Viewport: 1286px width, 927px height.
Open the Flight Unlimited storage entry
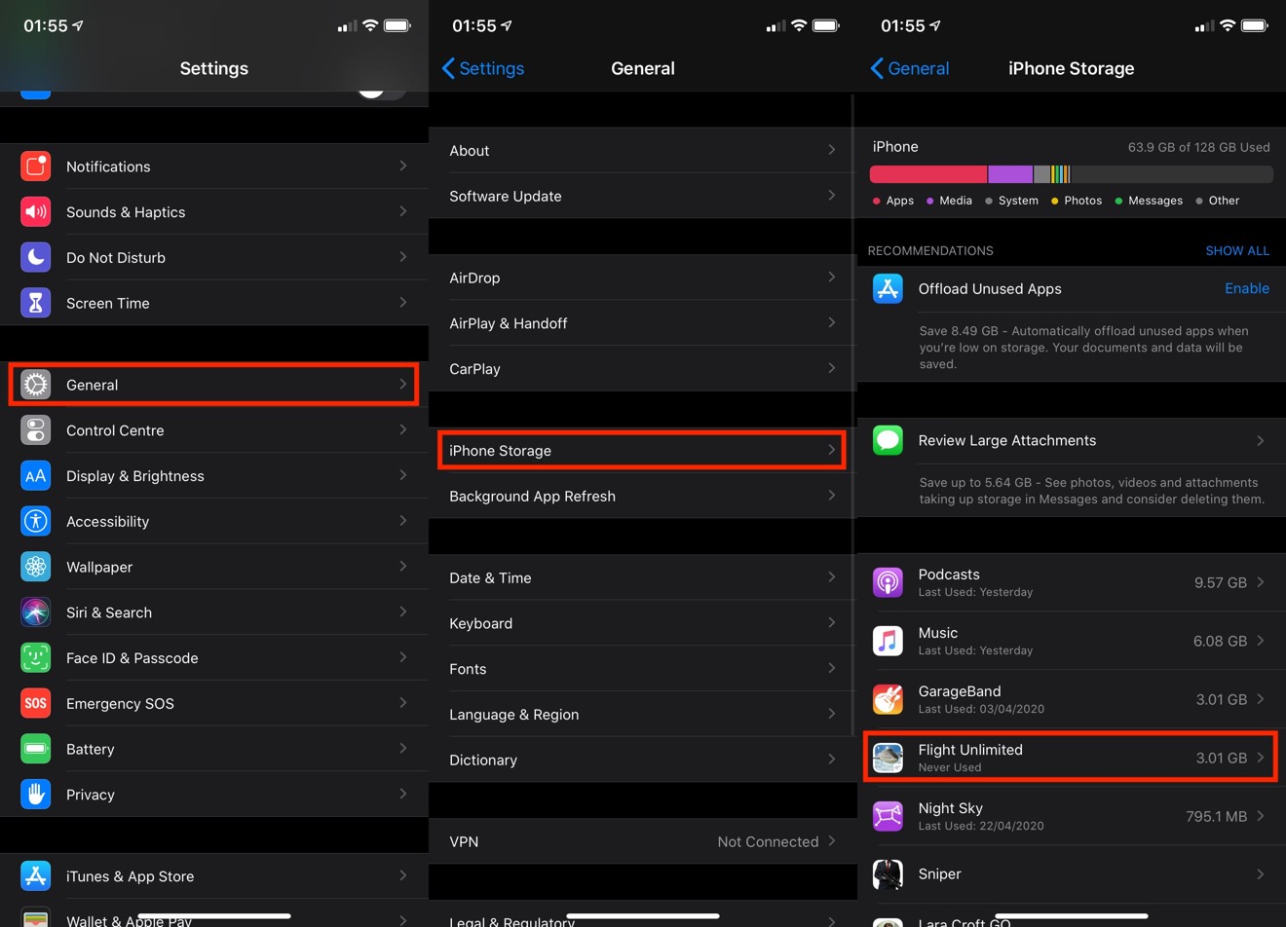(x=1070, y=758)
